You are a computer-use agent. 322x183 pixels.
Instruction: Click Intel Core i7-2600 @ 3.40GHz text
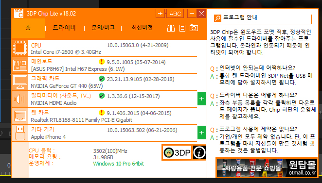66,52
